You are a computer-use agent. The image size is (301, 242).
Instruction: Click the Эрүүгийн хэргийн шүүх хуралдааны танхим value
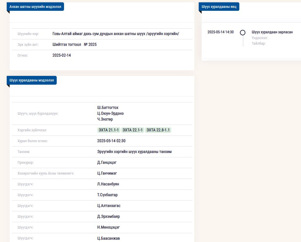[134, 152]
